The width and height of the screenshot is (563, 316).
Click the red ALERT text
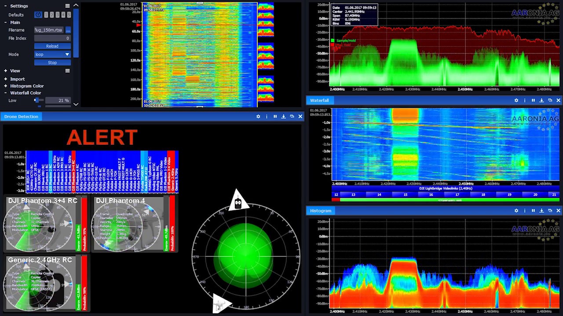pyautogui.click(x=102, y=137)
